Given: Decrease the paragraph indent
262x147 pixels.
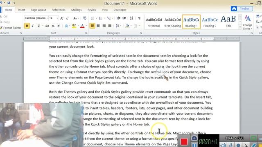Looking at the screenshot, I should (118, 18).
